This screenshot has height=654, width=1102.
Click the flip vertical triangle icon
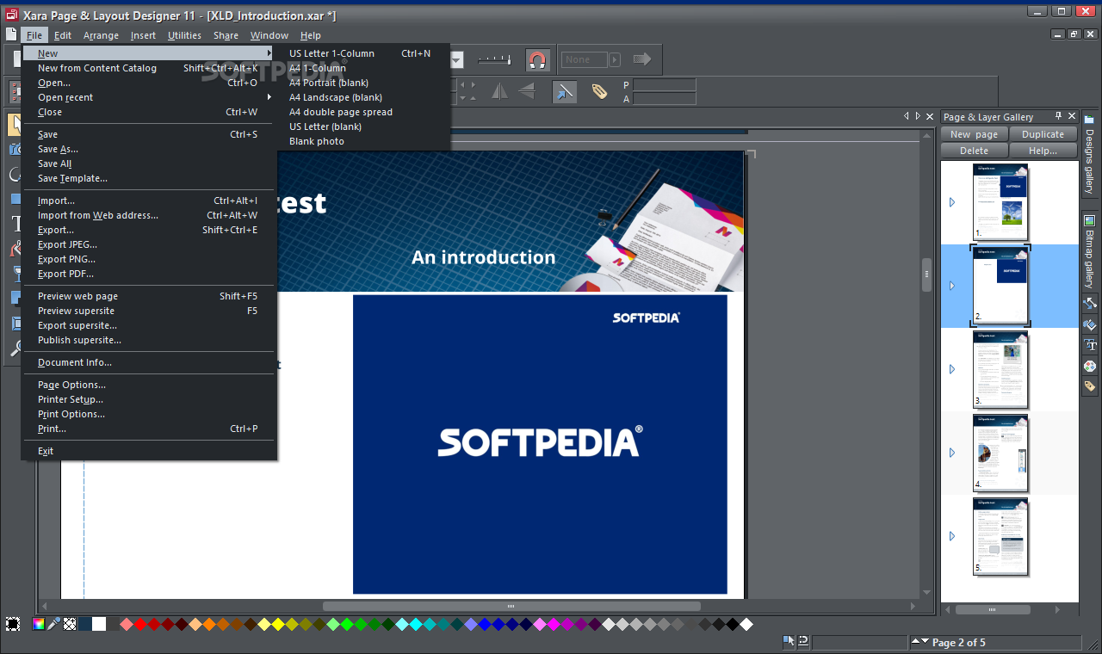pos(526,91)
